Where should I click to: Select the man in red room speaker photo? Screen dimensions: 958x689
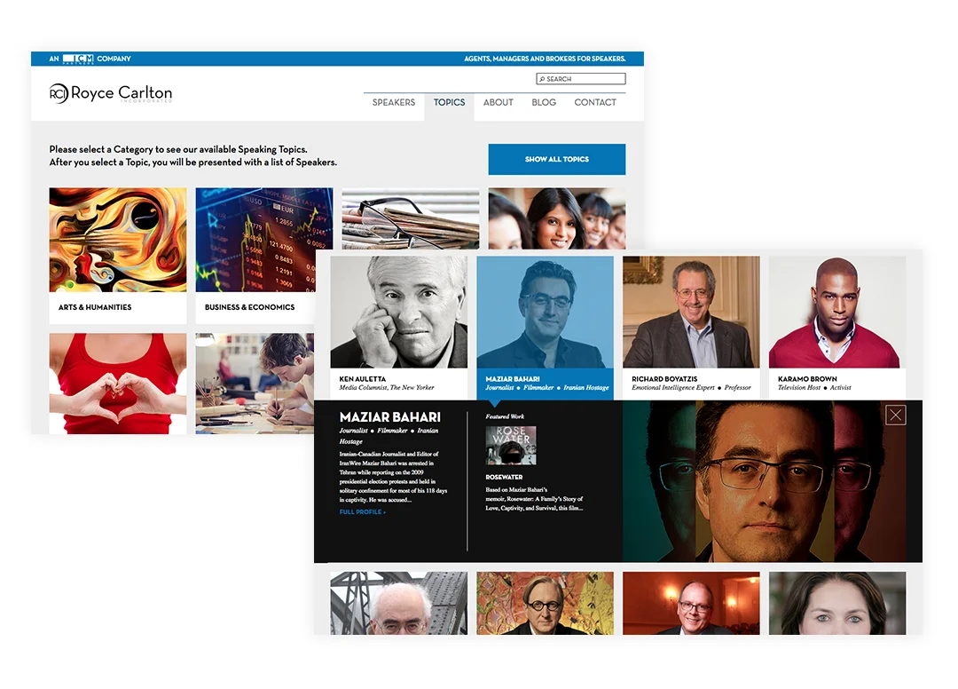click(691, 603)
